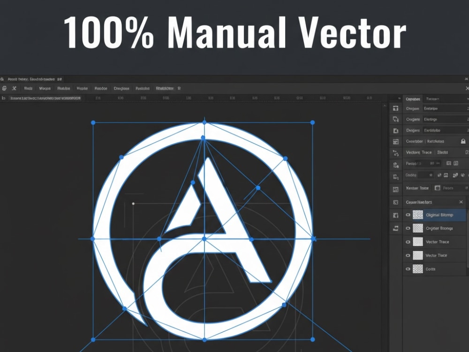Click the sidebar icon beside the Cvoebber row

coord(396,142)
